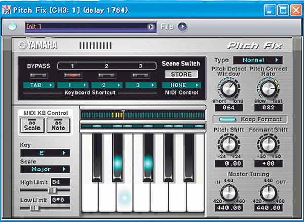Viewport: 304px width, 222px height.
Task: Click the fourth black key on the keyboard
Action: (169, 157)
